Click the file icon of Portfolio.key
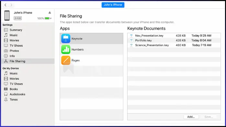The height and width of the screenshot is (127, 226). tap(131, 40)
